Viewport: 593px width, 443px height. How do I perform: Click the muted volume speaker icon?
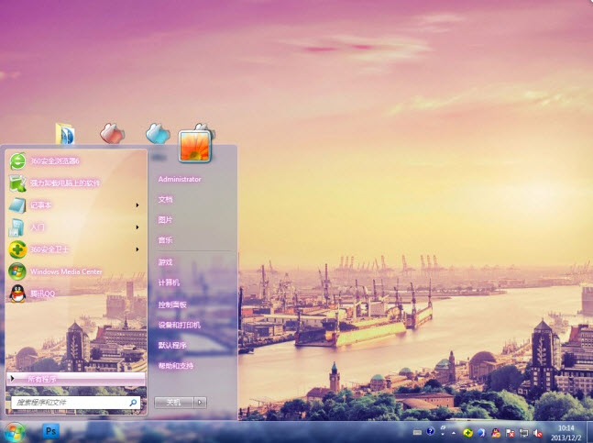(537, 433)
